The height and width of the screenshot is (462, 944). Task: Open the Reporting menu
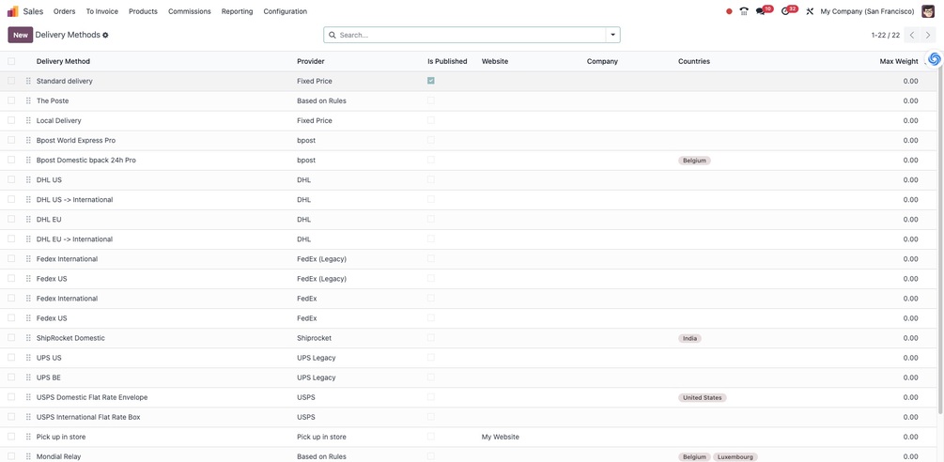pos(238,11)
